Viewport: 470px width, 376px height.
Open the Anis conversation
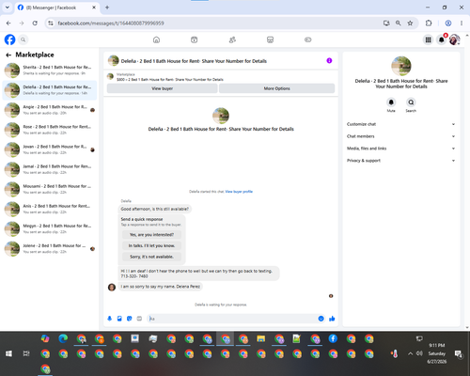coord(50,209)
